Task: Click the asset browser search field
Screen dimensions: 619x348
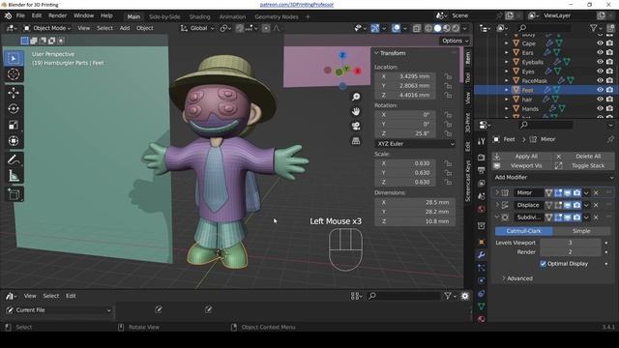Action: [403, 296]
